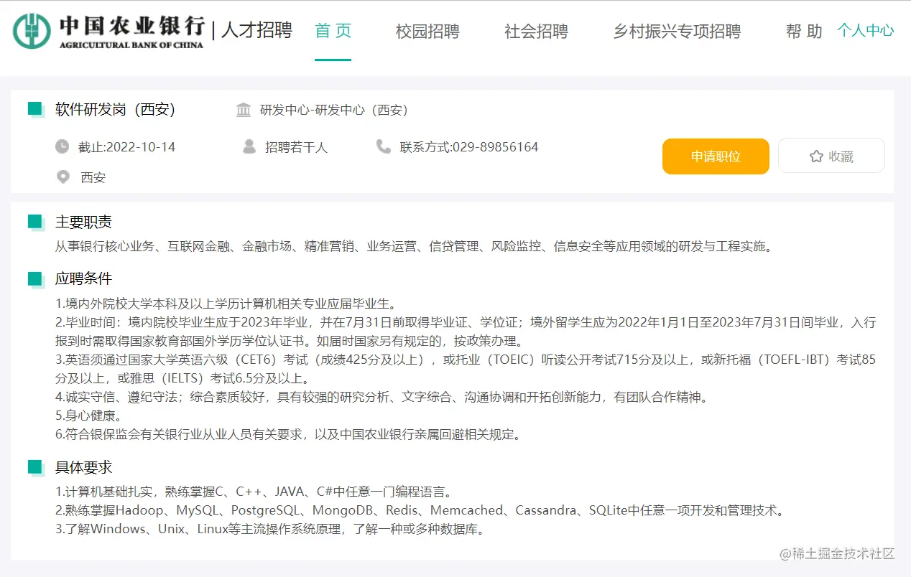Click requirement line starting 4.诚实守信
The width and height of the screenshot is (911, 577).
(x=381, y=397)
